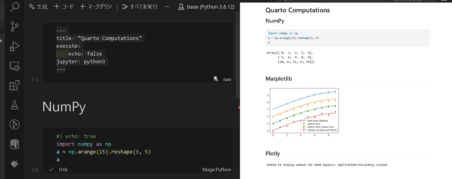452x179 pixels.
Task: Open the Search view in the activity bar
Action: (x=15, y=7)
